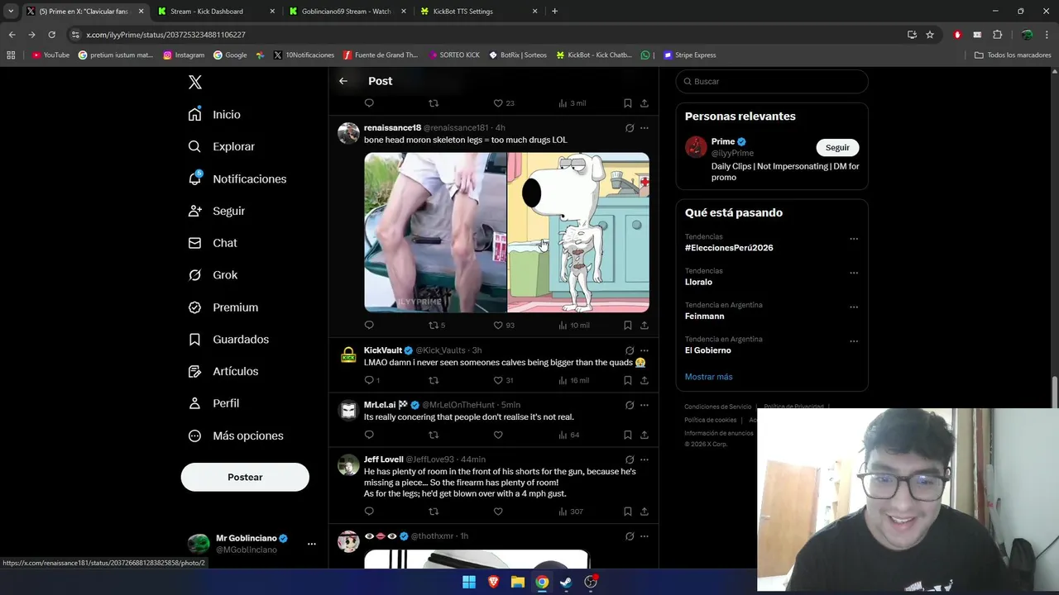The height and width of the screenshot is (595, 1059).
Task: Open Steam from taskbar
Action: 566,582
